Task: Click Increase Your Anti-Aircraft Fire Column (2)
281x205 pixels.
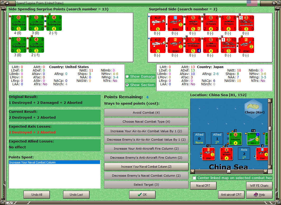Action: 146,149
